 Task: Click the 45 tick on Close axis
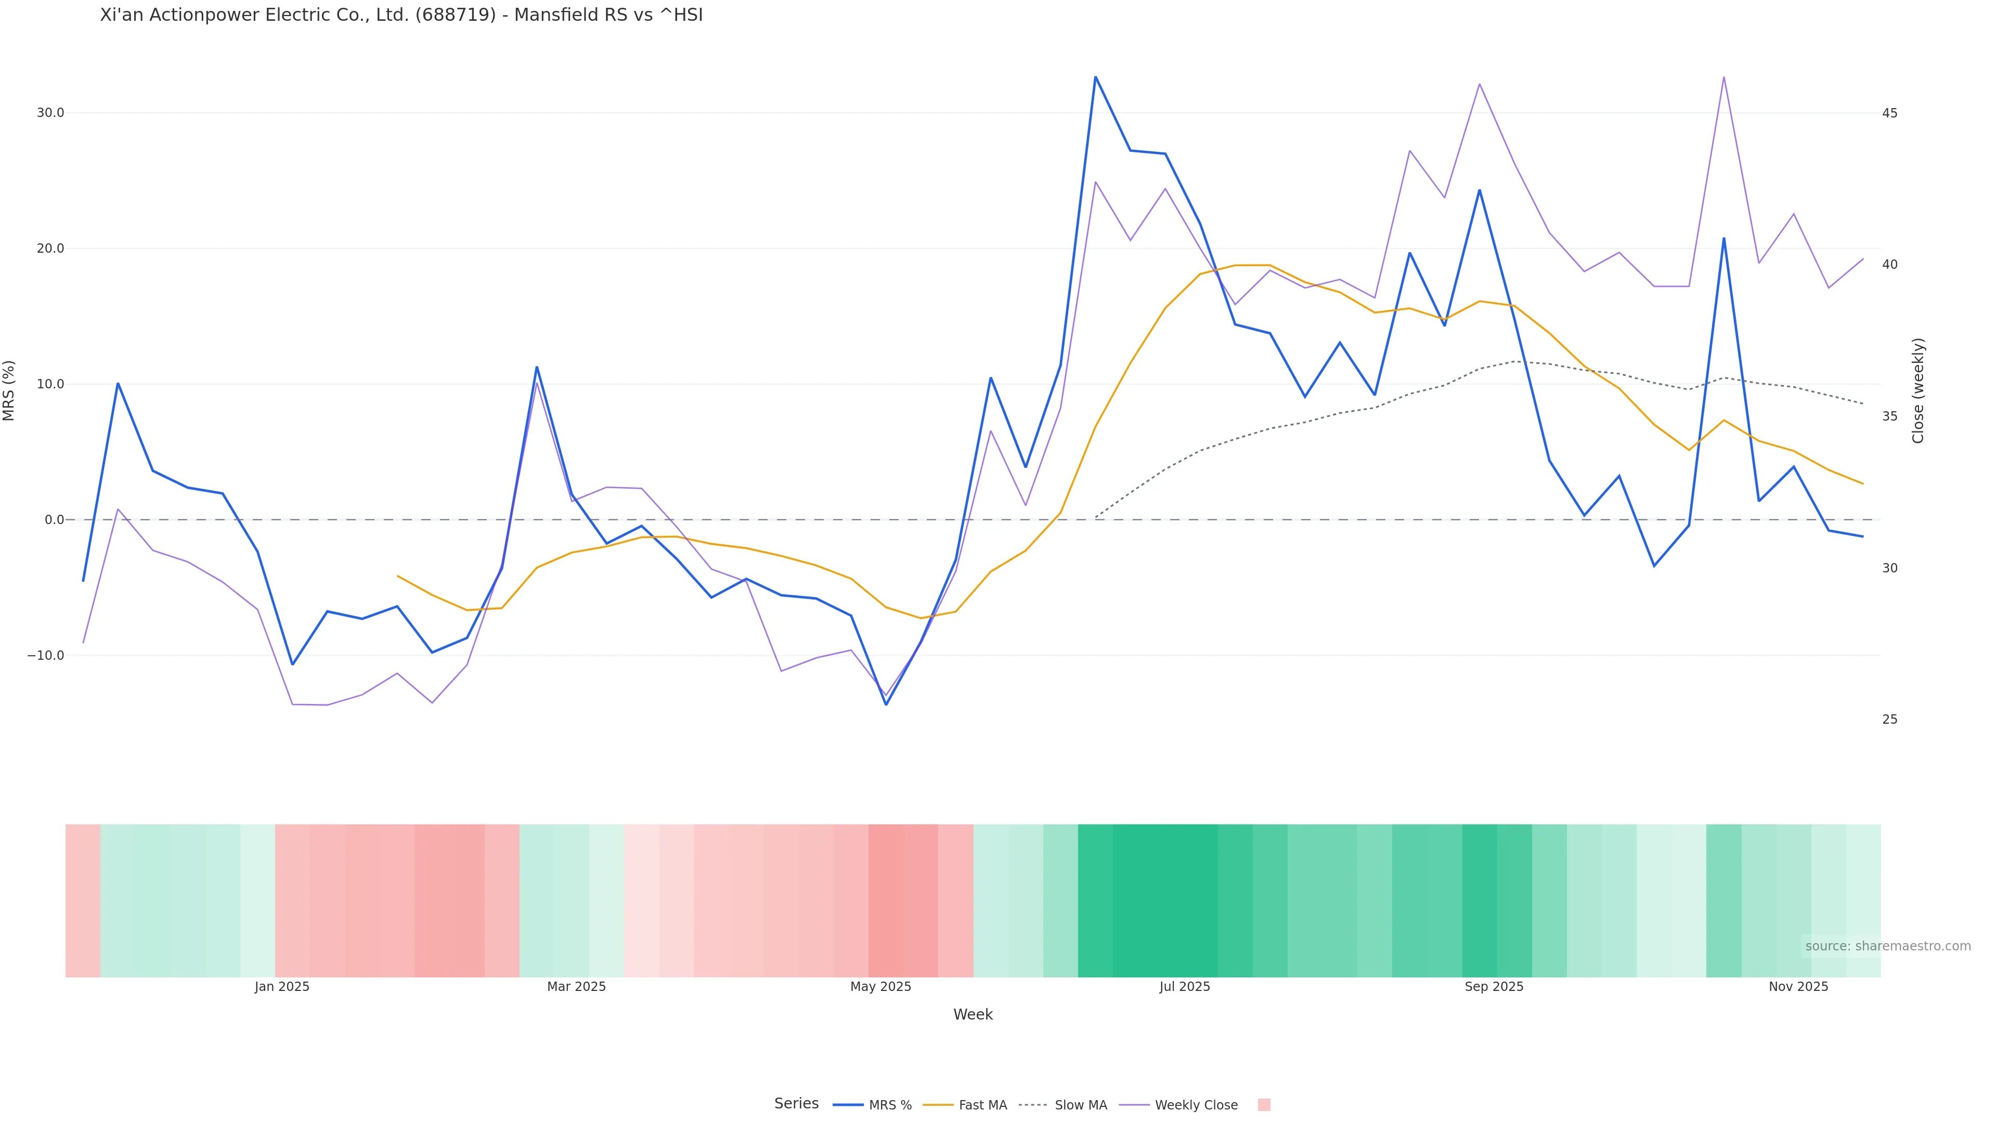coord(1890,113)
